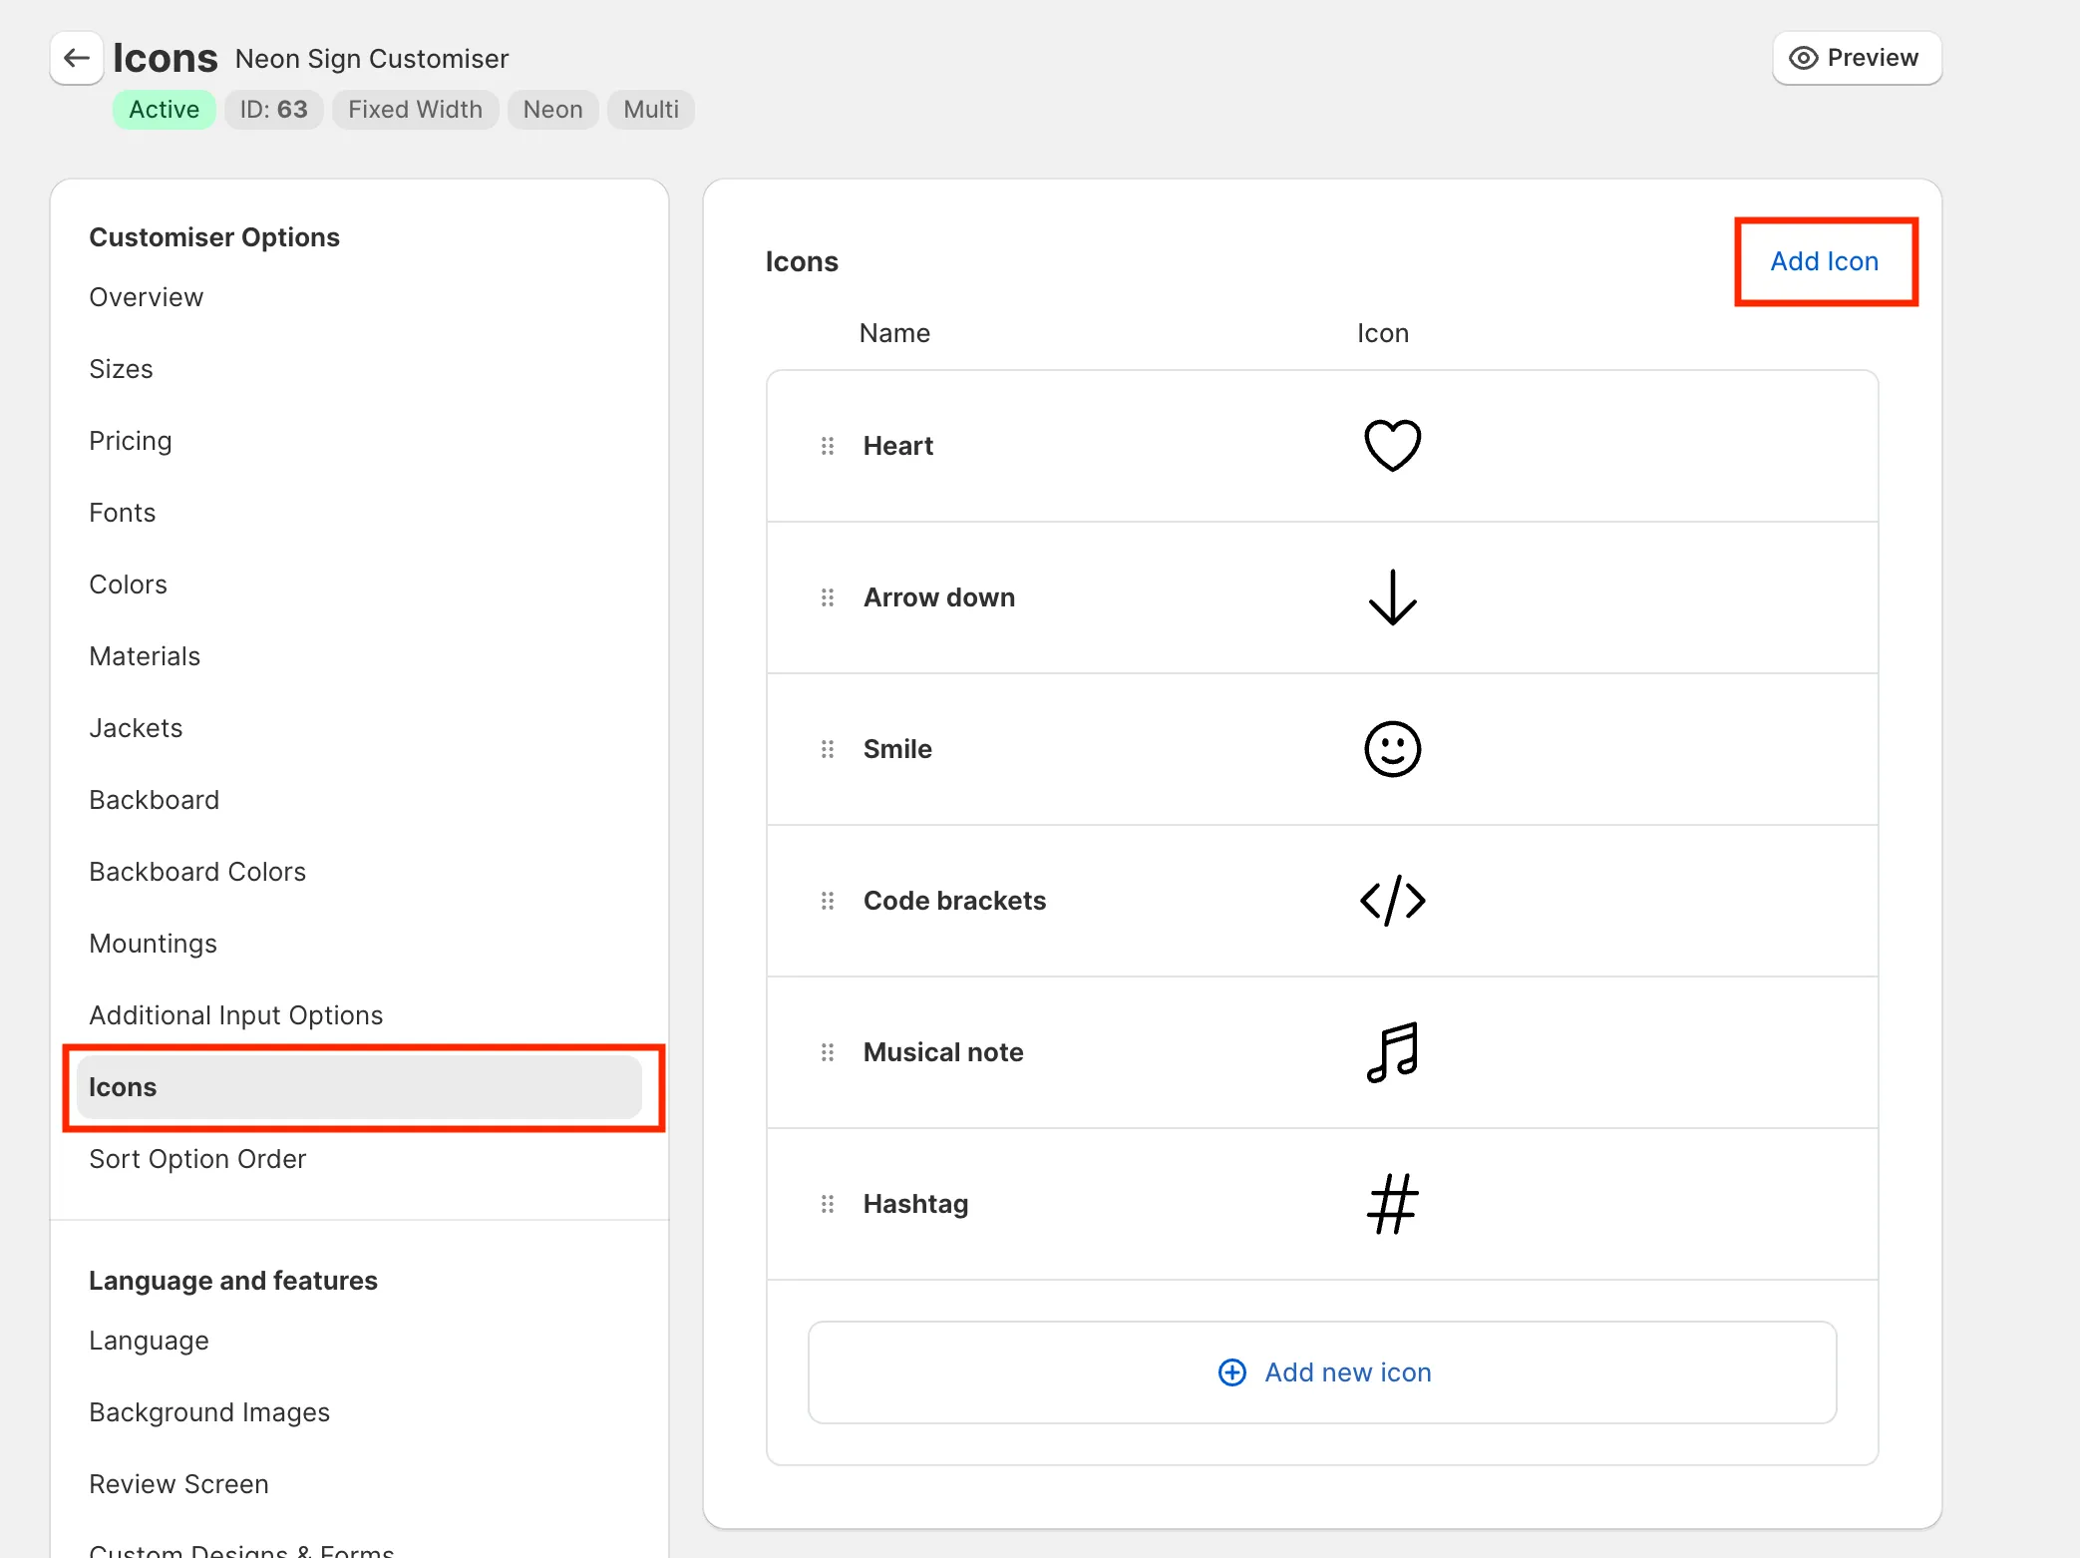Open the Icons section in sidebar
The image size is (2080, 1558).
pos(123,1086)
